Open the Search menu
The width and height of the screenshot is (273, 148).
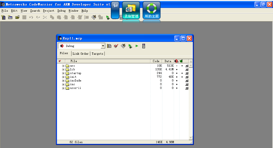35,11
